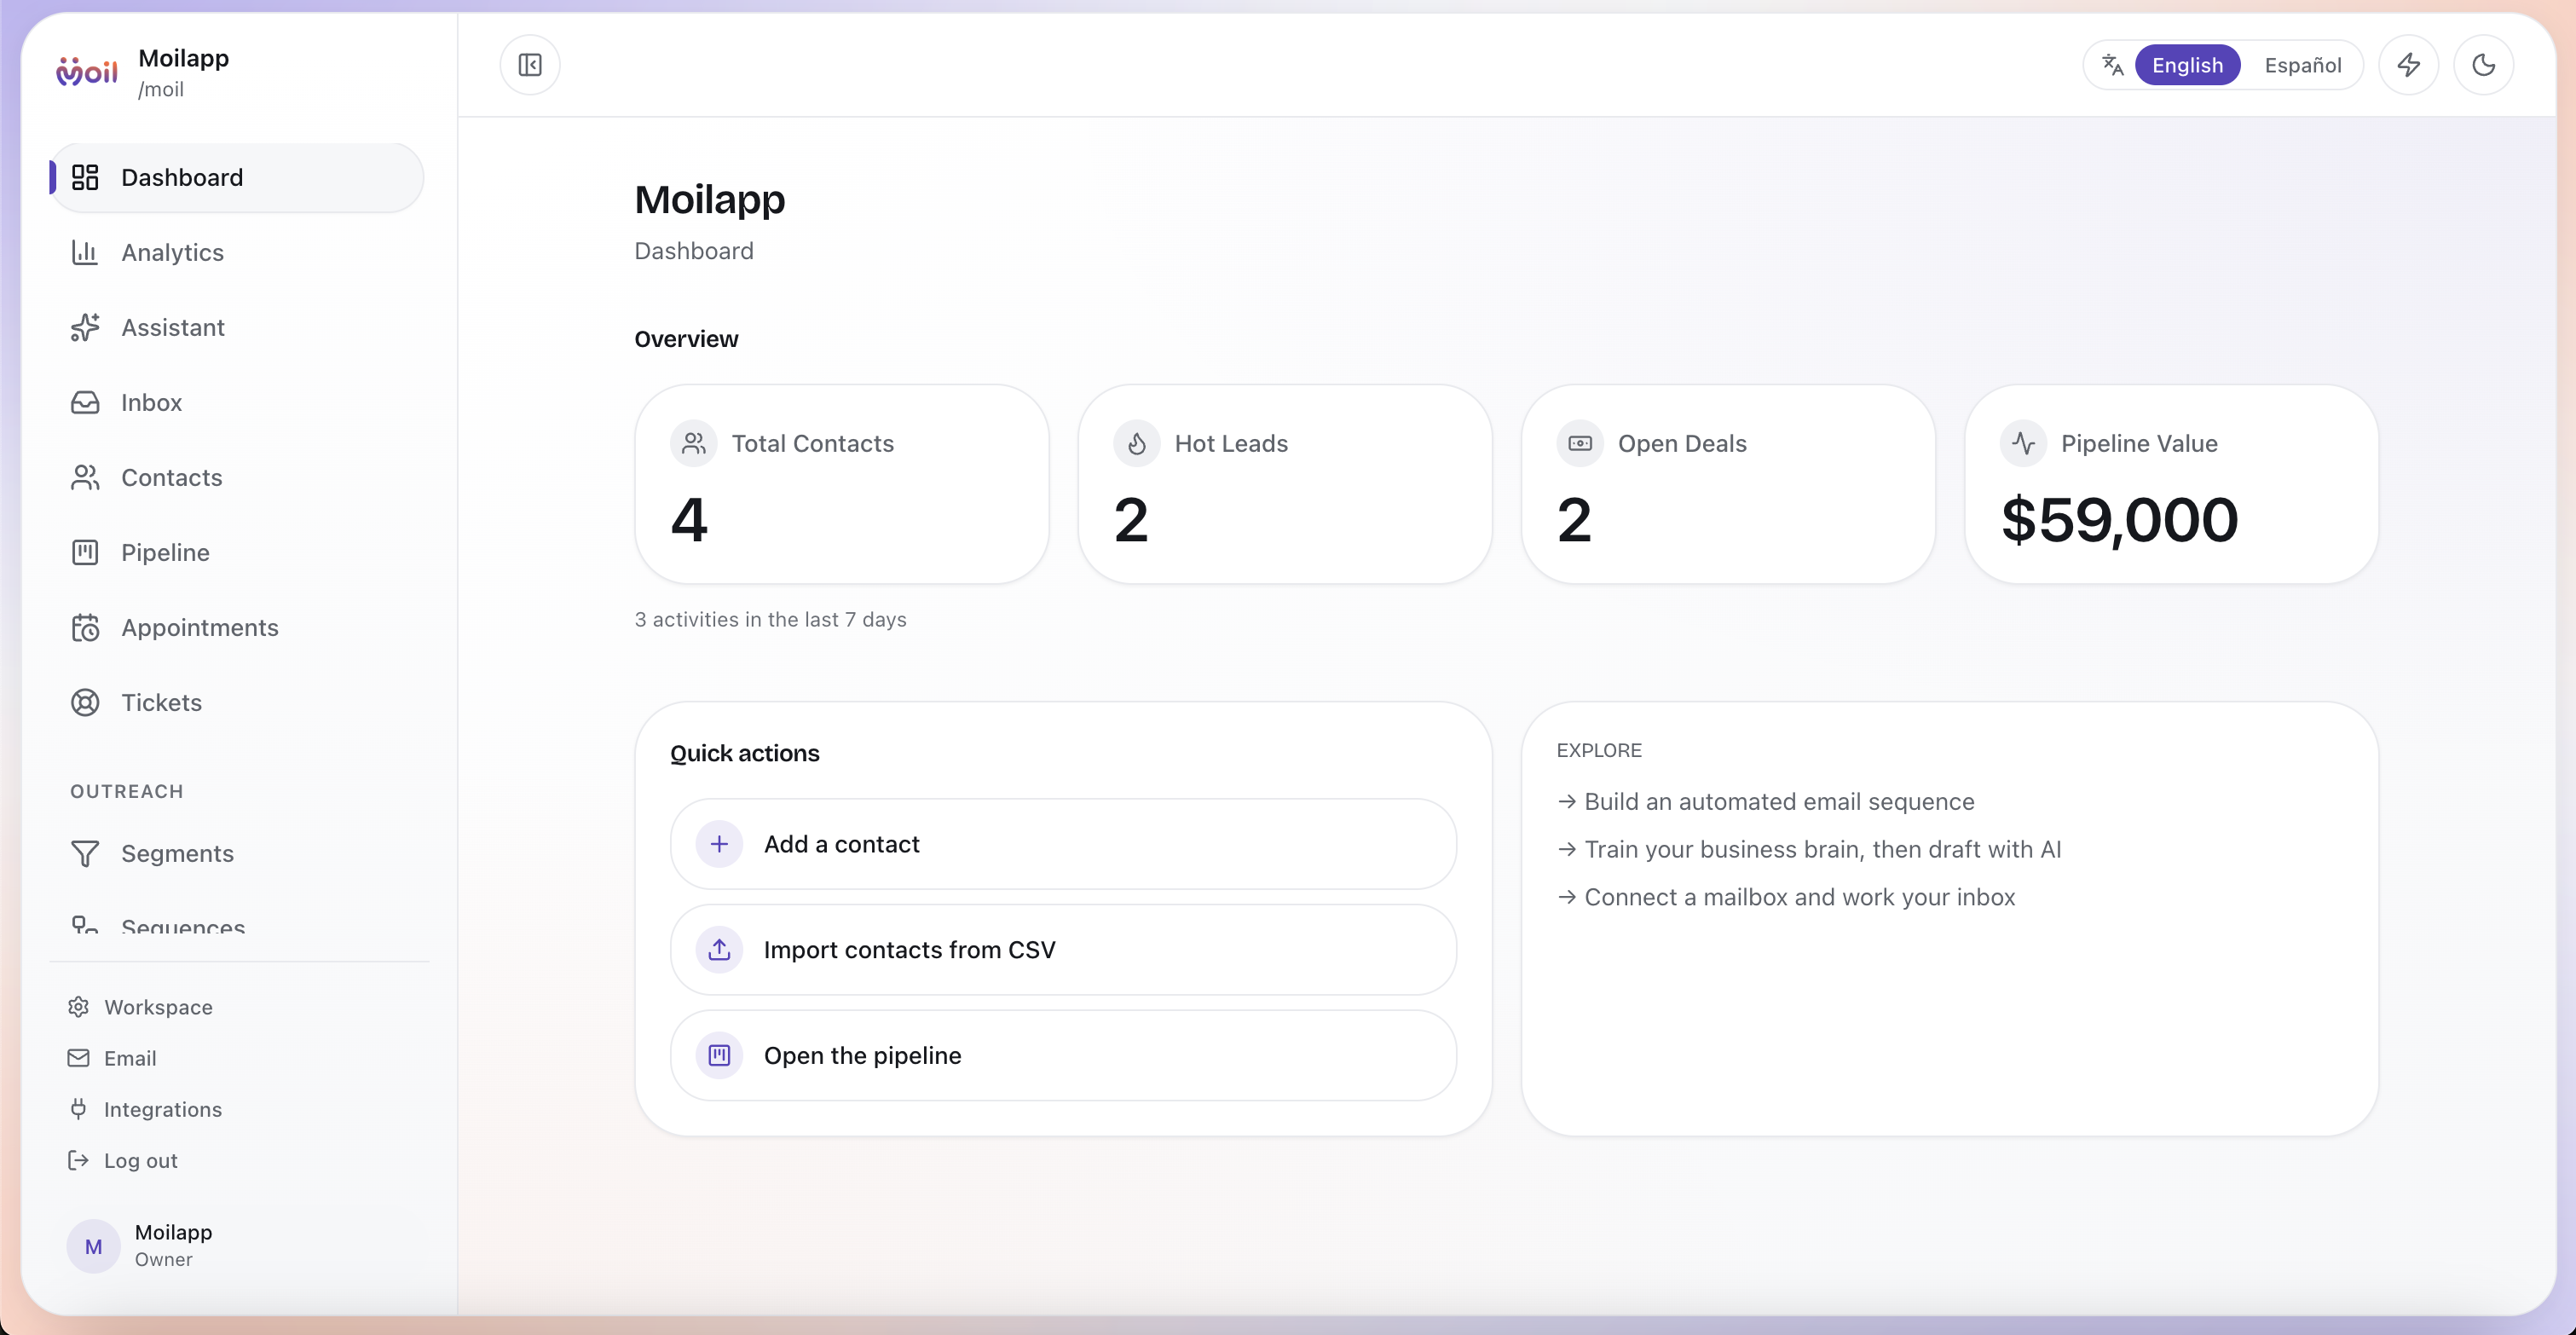Click the Analytics bar chart icon
Viewport: 2576px width, 1335px height.
[x=85, y=252]
